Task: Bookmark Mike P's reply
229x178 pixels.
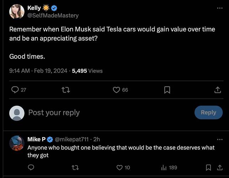Action: coord(208,167)
